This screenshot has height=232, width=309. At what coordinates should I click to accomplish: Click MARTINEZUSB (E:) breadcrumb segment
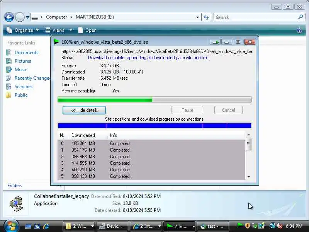pos(95,17)
